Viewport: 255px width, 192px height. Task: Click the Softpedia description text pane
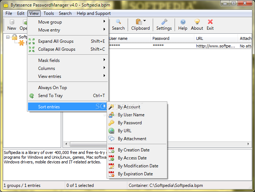click(x=55, y=165)
